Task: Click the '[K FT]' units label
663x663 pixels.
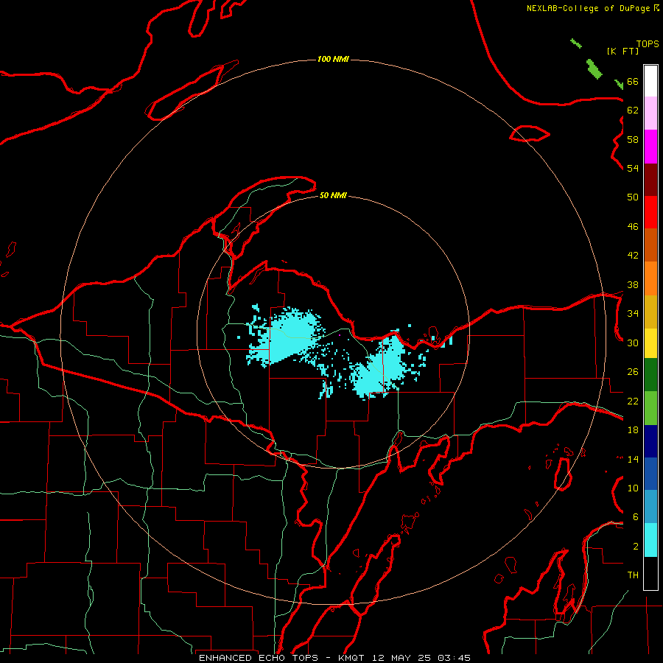Action: point(622,51)
